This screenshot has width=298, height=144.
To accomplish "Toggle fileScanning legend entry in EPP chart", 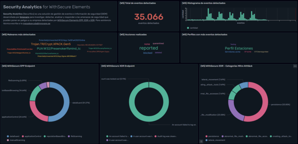I will (75, 136).
